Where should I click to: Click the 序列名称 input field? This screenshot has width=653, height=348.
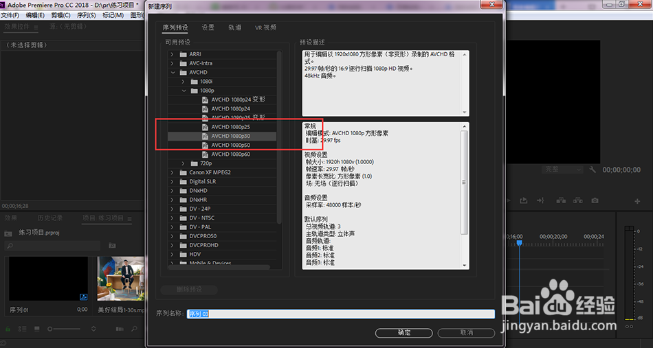341,314
